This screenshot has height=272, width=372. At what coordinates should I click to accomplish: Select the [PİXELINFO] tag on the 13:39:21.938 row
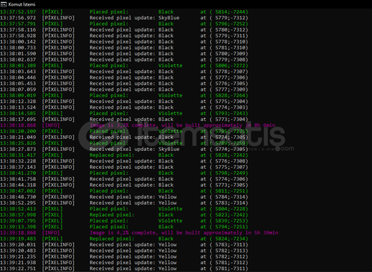click(x=58, y=263)
